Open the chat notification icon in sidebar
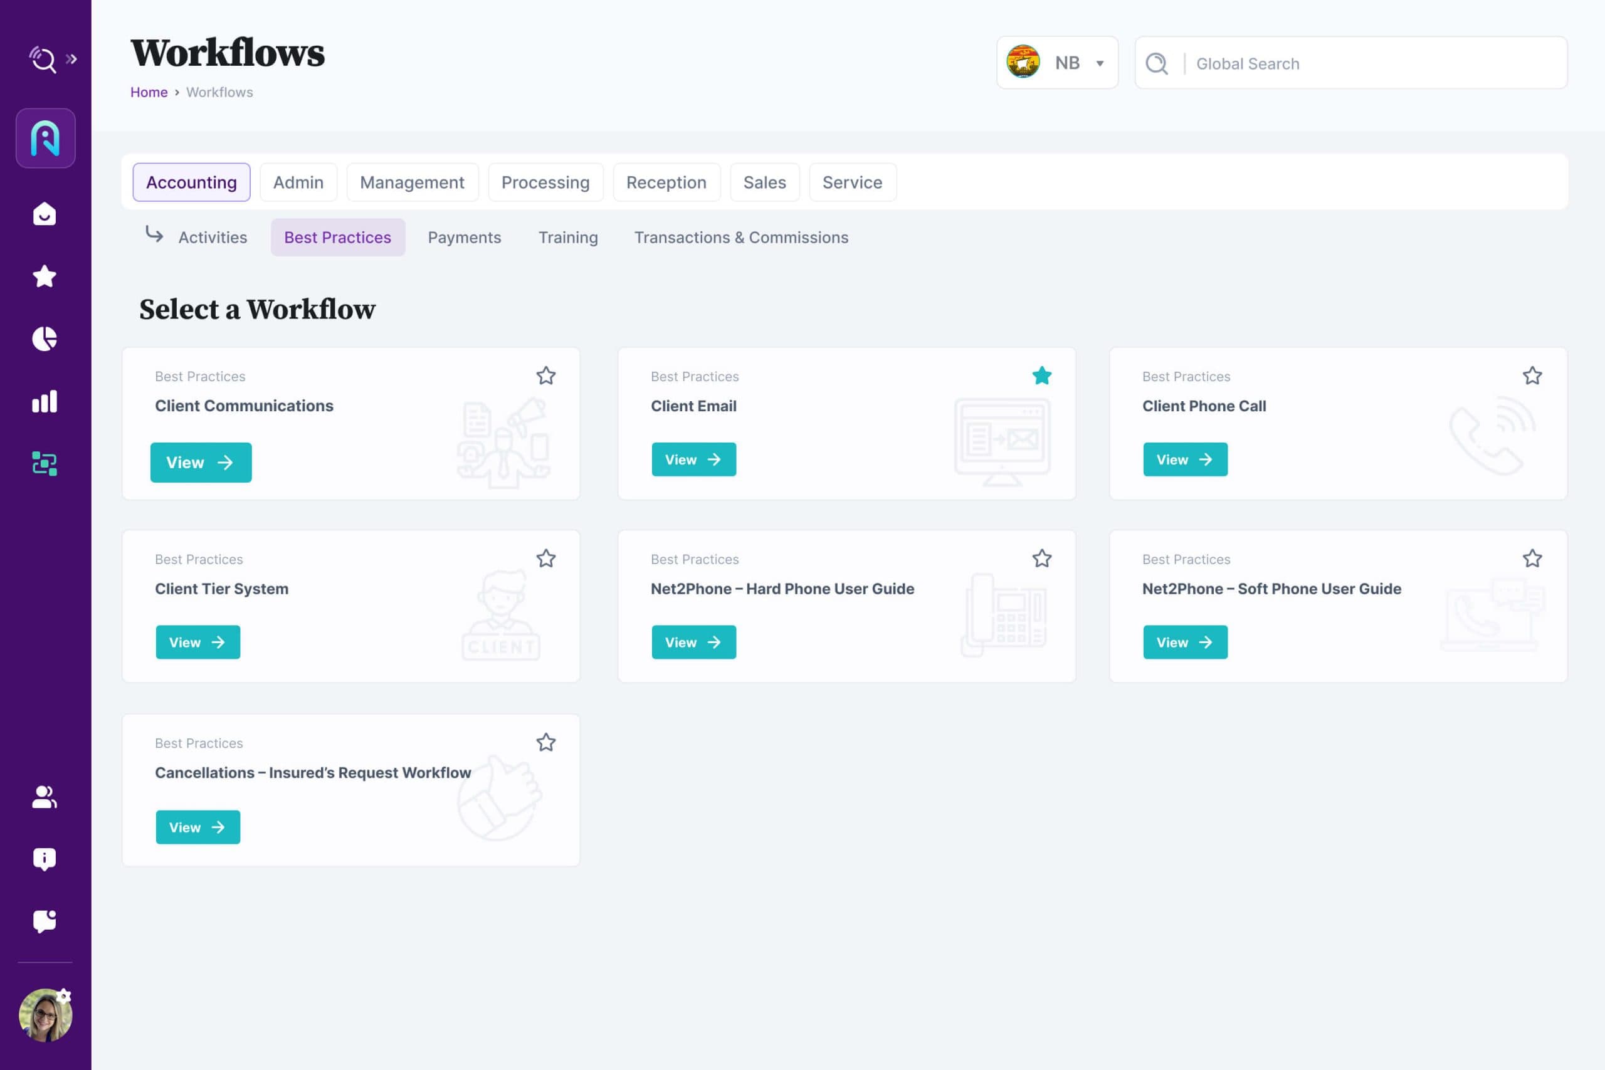 pos(45,921)
